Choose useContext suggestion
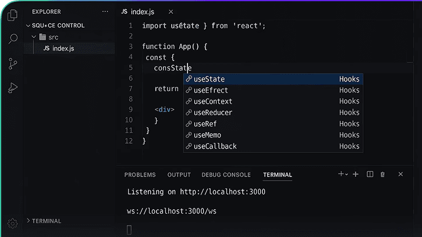422x237 pixels. (x=273, y=101)
